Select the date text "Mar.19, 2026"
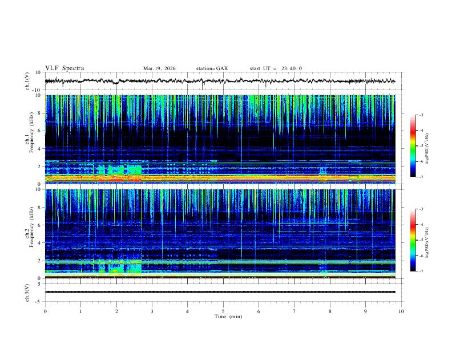452x349 pixels. click(159, 68)
